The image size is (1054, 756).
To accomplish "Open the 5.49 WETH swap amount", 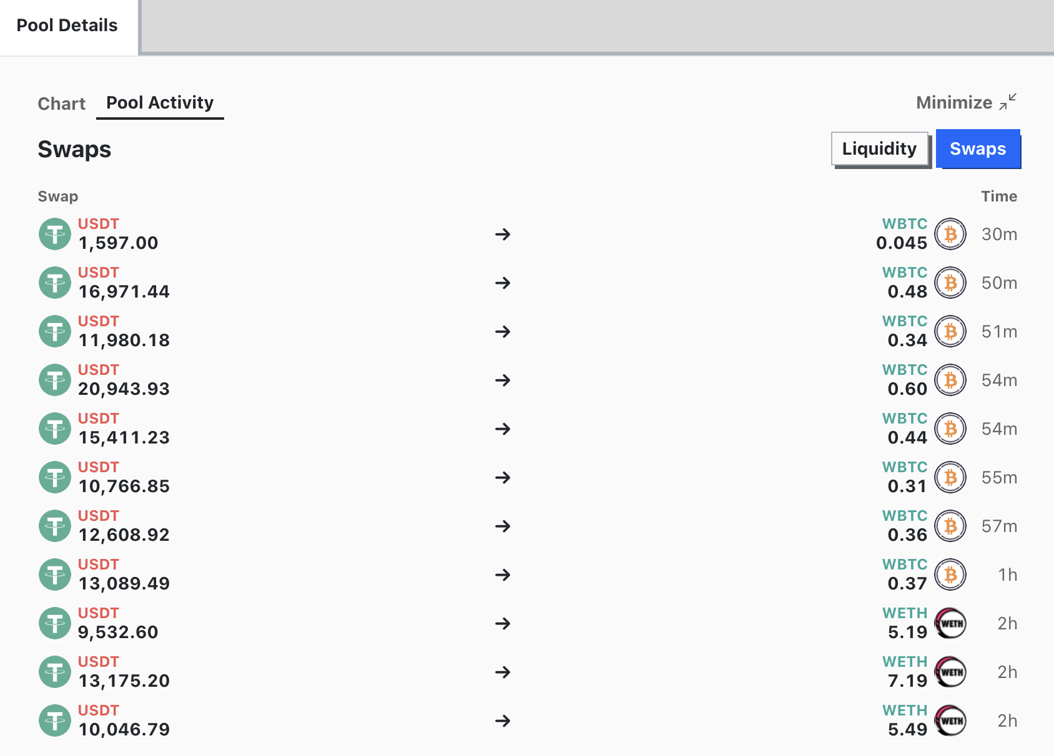I will click(907, 729).
